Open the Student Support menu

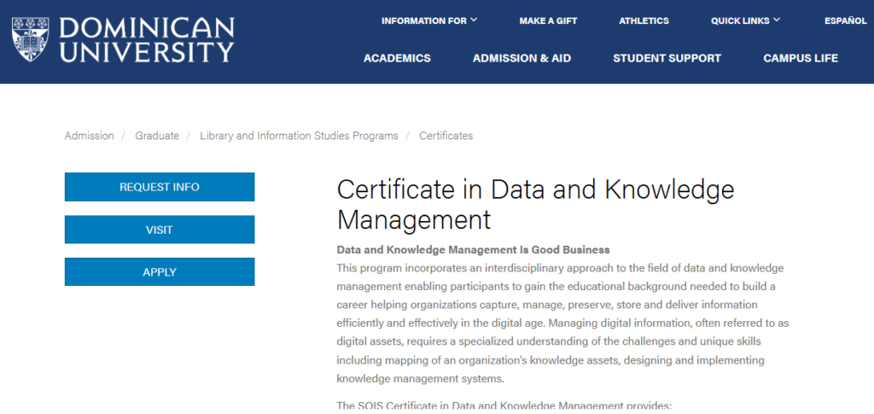667,58
